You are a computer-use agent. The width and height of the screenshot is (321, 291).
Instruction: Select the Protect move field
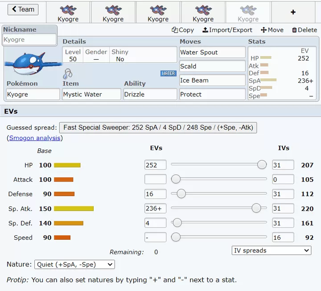tap(212, 94)
